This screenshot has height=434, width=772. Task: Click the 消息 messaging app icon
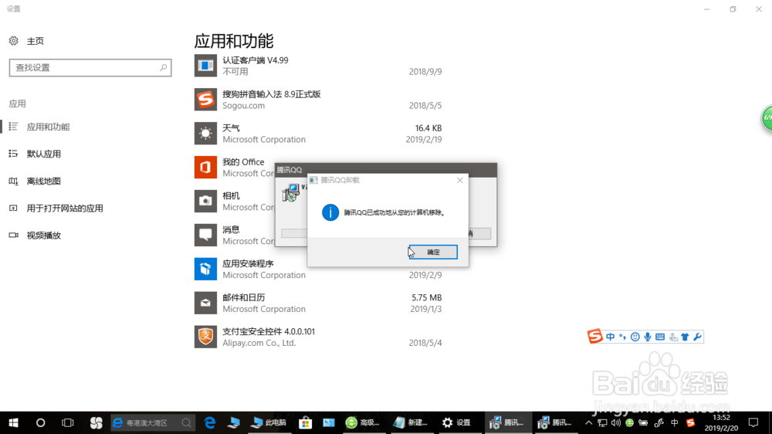(205, 235)
